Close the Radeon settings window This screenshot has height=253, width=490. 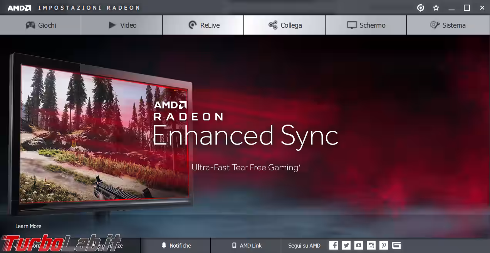click(x=482, y=8)
